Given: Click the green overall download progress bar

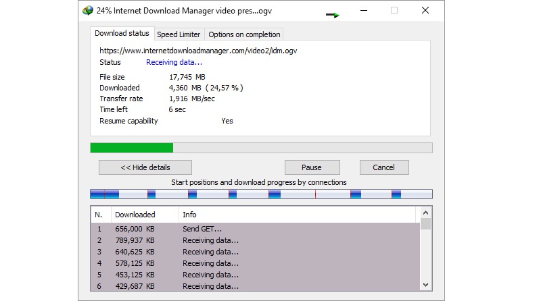Looking at the screenshot, I should point(261,148).
